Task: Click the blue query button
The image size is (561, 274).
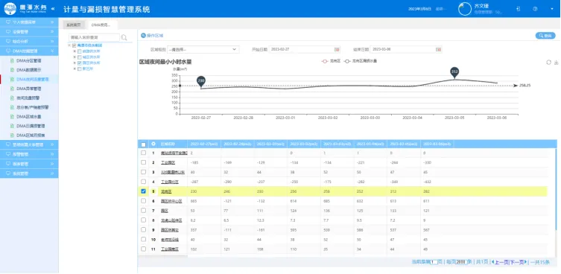Action: click(545, 36)
